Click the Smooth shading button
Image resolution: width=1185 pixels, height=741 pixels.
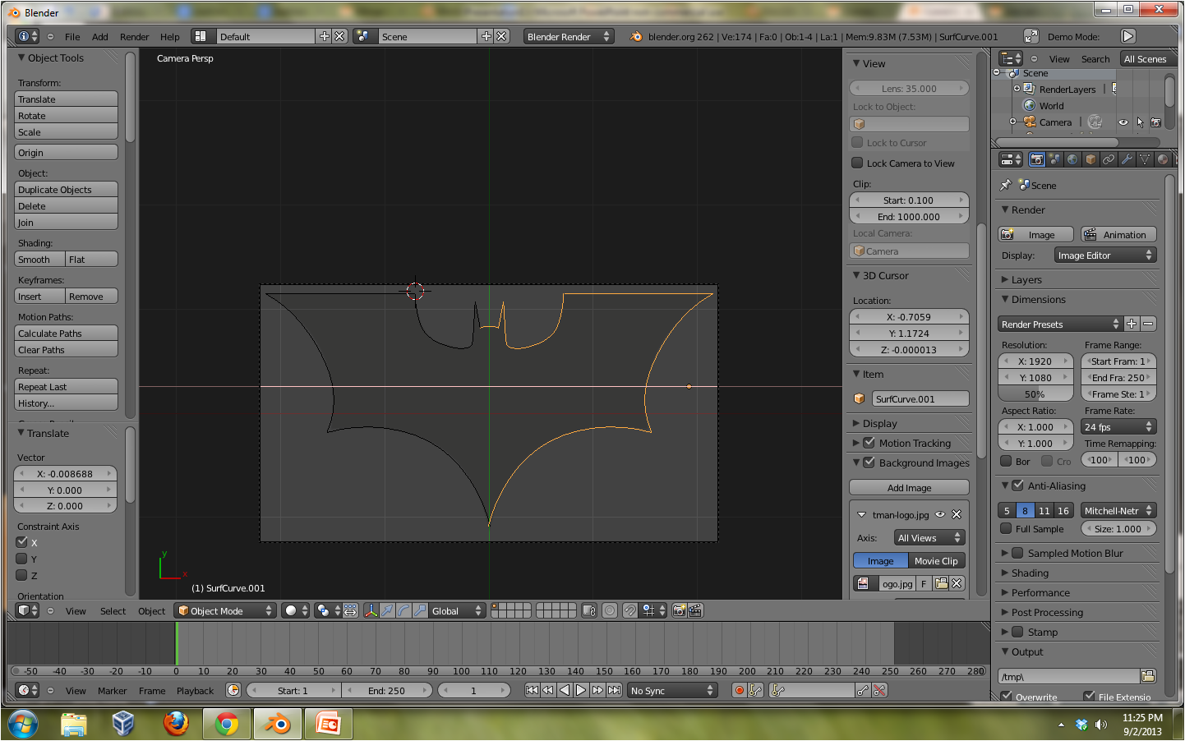click(39, 259)
